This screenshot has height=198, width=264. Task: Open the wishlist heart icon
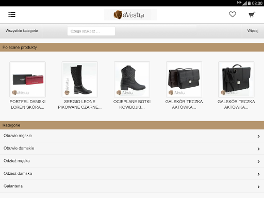233,14
